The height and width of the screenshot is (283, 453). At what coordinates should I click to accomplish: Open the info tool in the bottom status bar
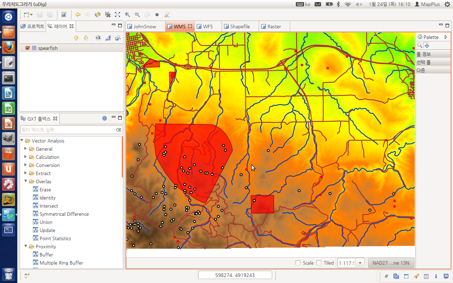point(436,276)
